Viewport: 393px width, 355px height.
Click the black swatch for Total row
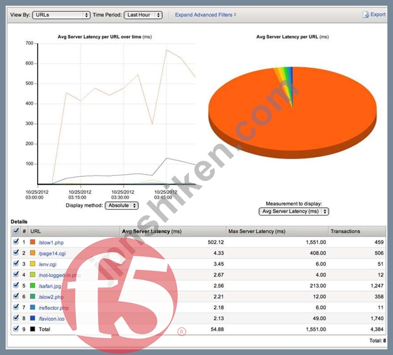pos(33,329)
